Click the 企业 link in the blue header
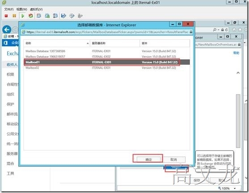 15,43
